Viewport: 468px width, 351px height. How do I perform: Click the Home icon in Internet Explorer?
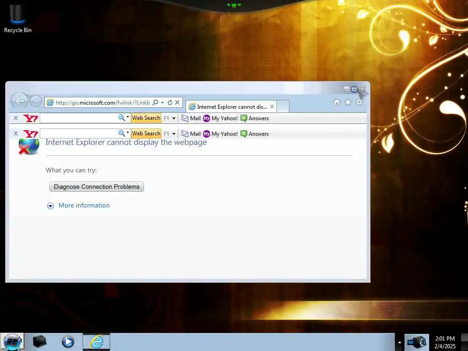(x=337, y=102)
